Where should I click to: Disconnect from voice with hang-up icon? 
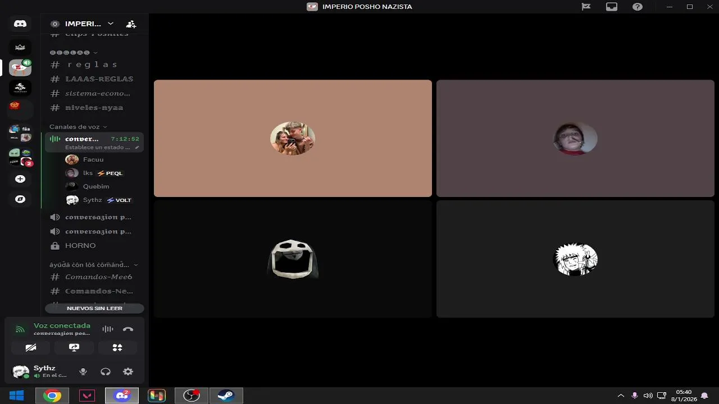(x=128, y=329)
